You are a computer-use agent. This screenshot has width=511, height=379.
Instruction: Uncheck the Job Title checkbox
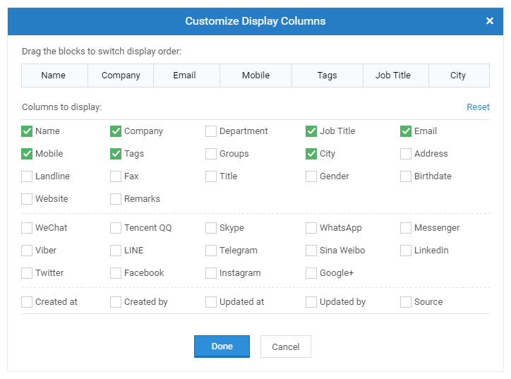click(311, 131)
